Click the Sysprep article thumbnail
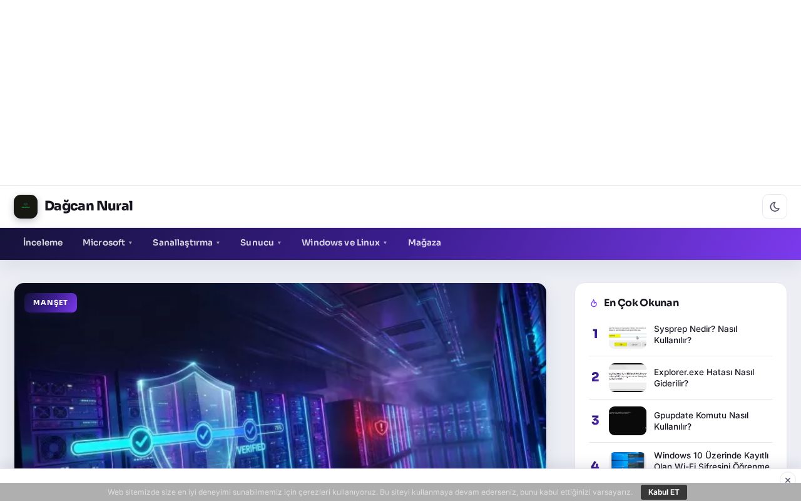801x501 pixels. [628, 334]
